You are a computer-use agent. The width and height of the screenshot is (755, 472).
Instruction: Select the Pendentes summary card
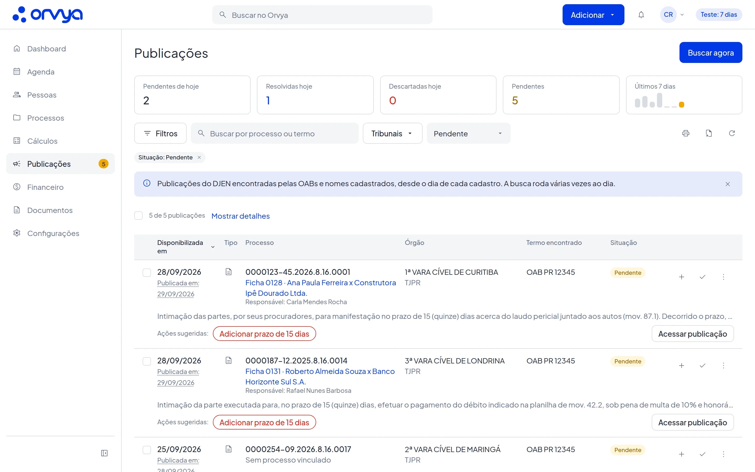(561, 95)
